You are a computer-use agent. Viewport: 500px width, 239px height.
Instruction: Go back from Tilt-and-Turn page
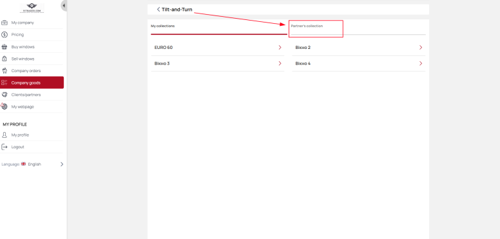pyautogui.click(x=158, y=10)
